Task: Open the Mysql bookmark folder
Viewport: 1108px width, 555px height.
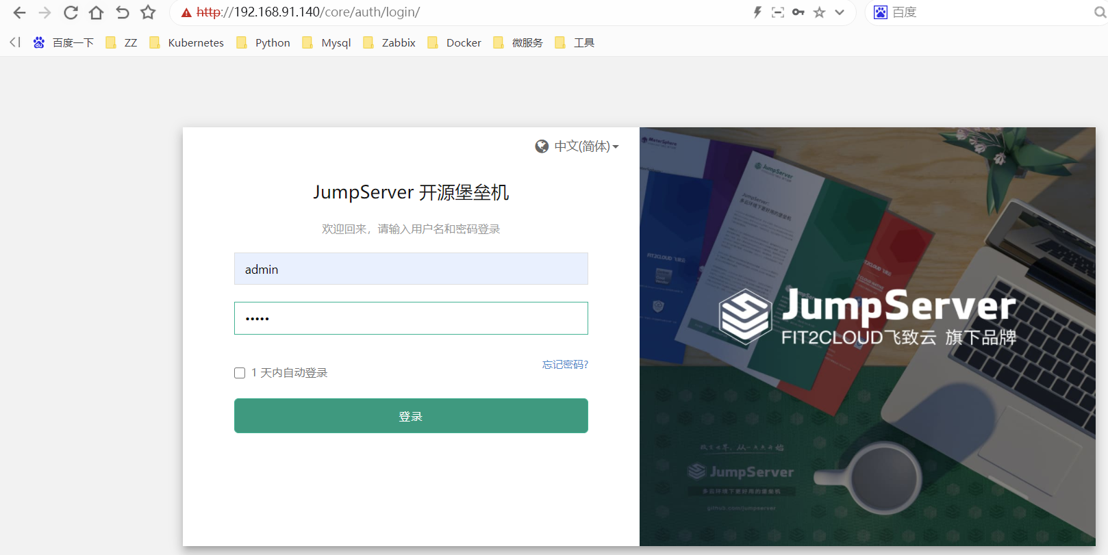Action: tap(327, 42)
